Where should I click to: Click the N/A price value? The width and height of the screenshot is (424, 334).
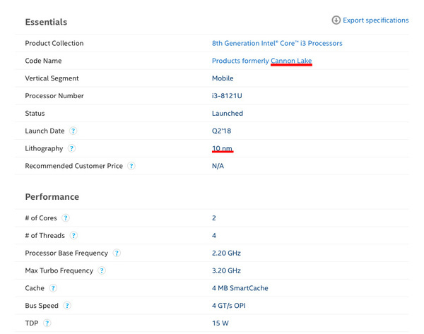(218, 166)
